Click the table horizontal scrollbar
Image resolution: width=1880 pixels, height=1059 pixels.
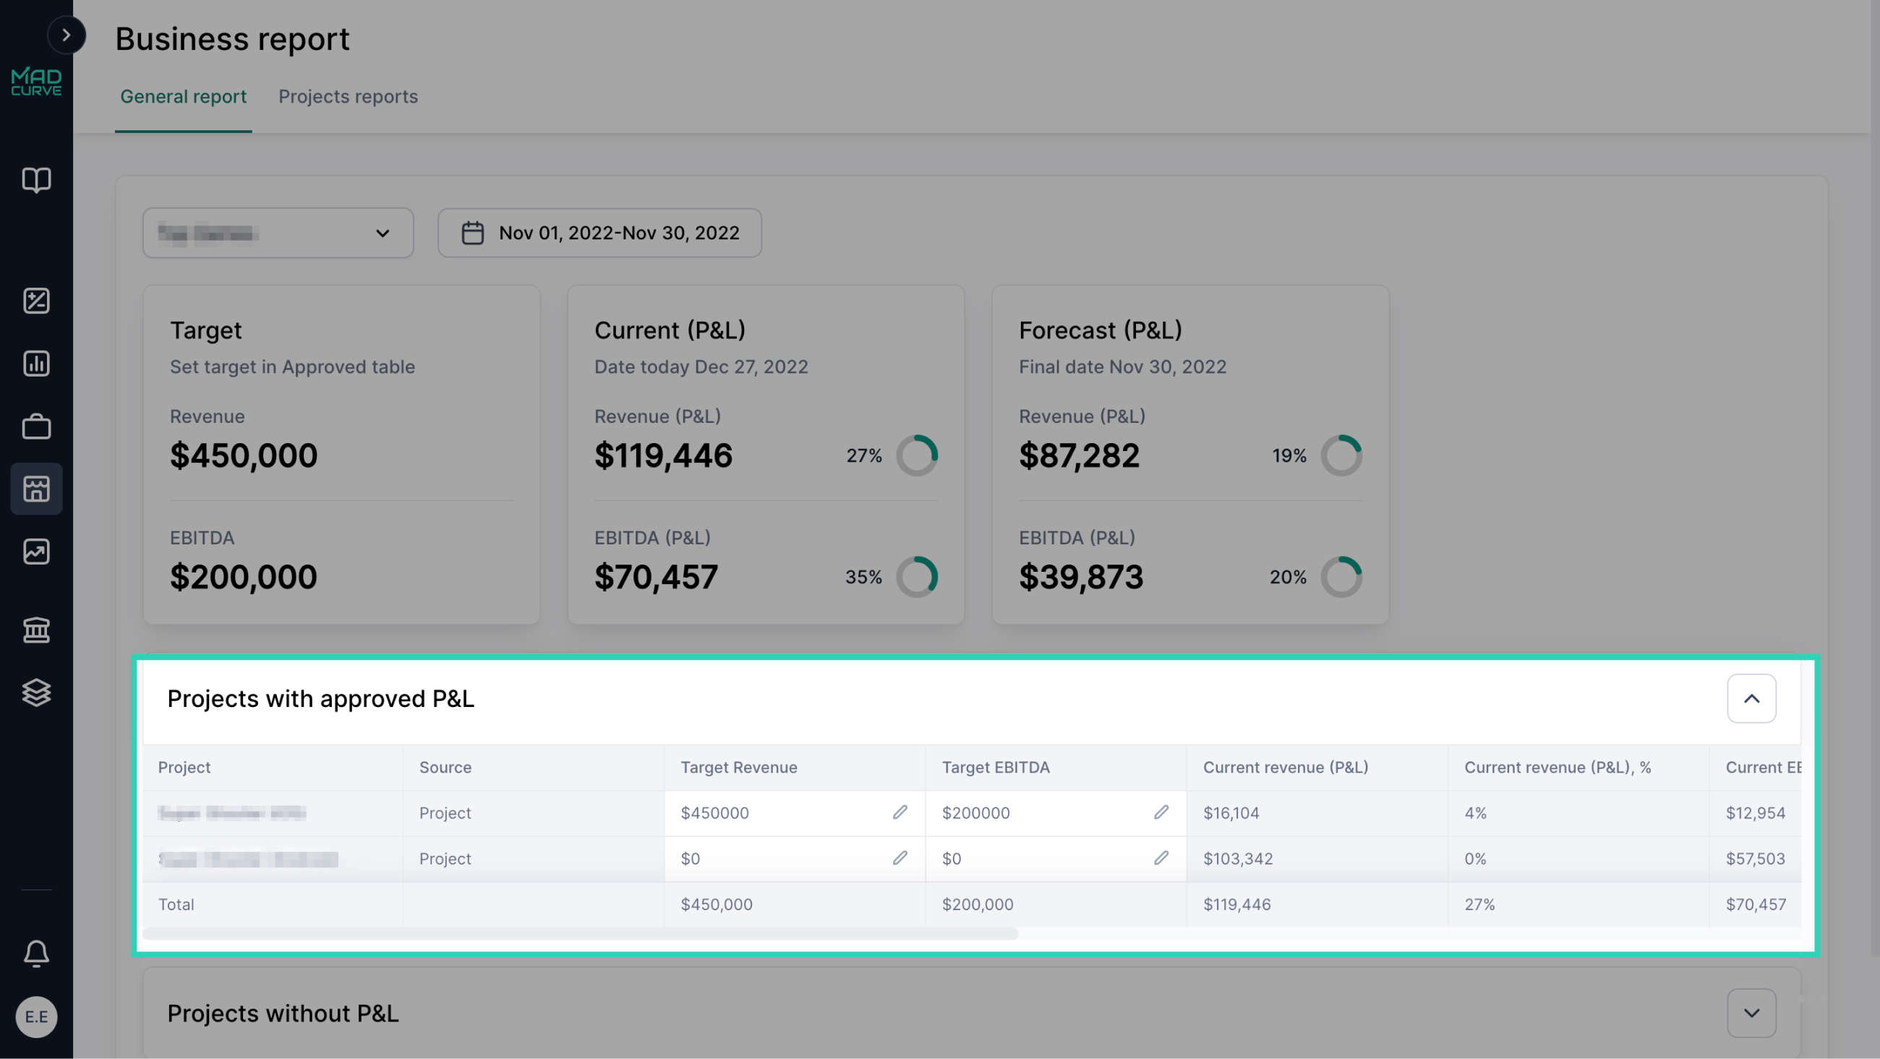tap(580, 934)
